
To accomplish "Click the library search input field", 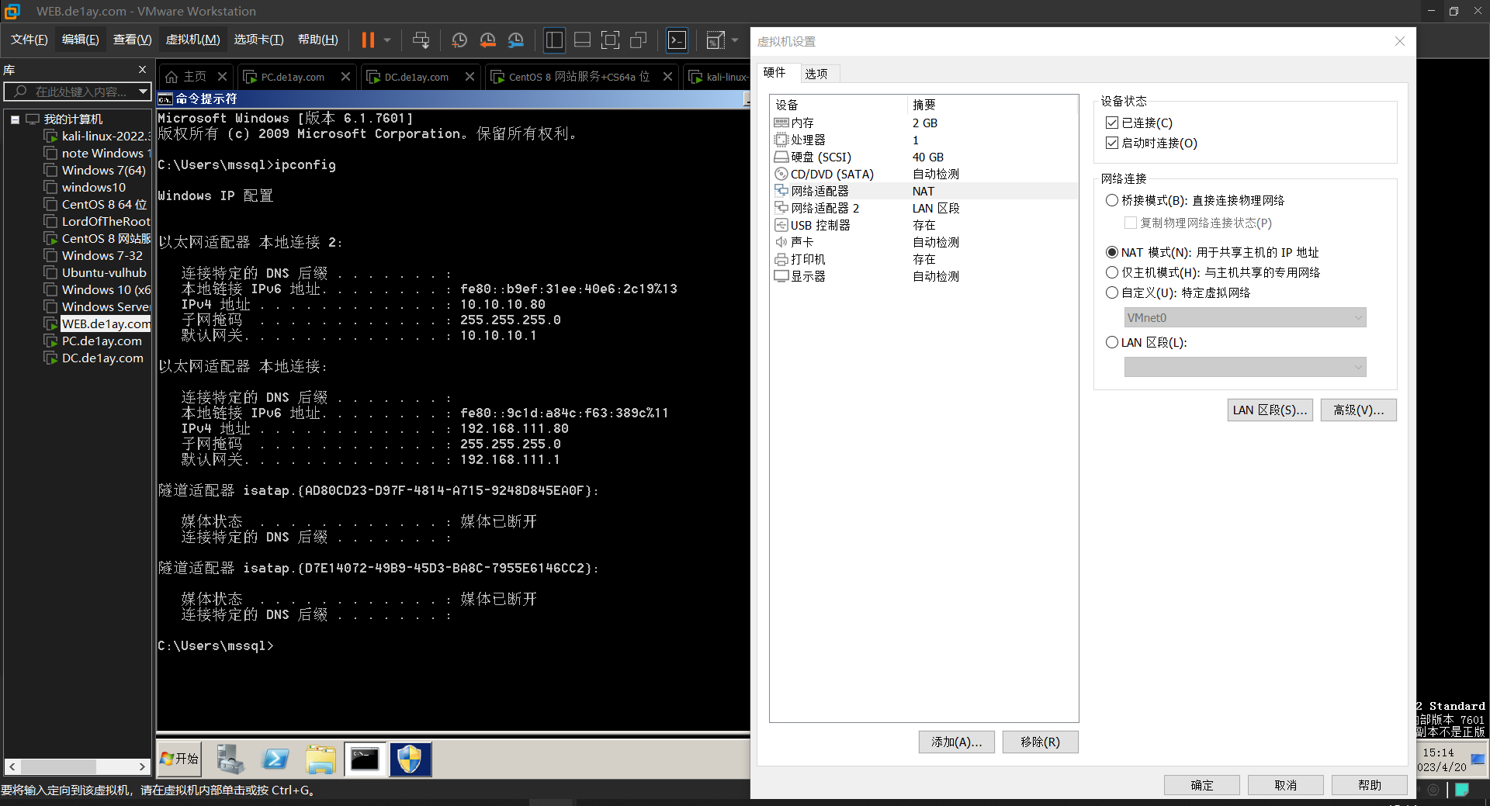I will (x=71, y=92).
